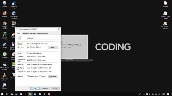
Task: Select the VLC media player icon
Action: point(5,77)
